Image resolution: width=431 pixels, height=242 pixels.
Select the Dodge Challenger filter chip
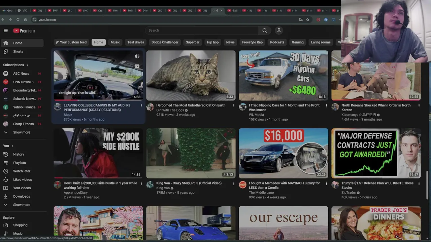pyautogui.click(x=165, y=42)
